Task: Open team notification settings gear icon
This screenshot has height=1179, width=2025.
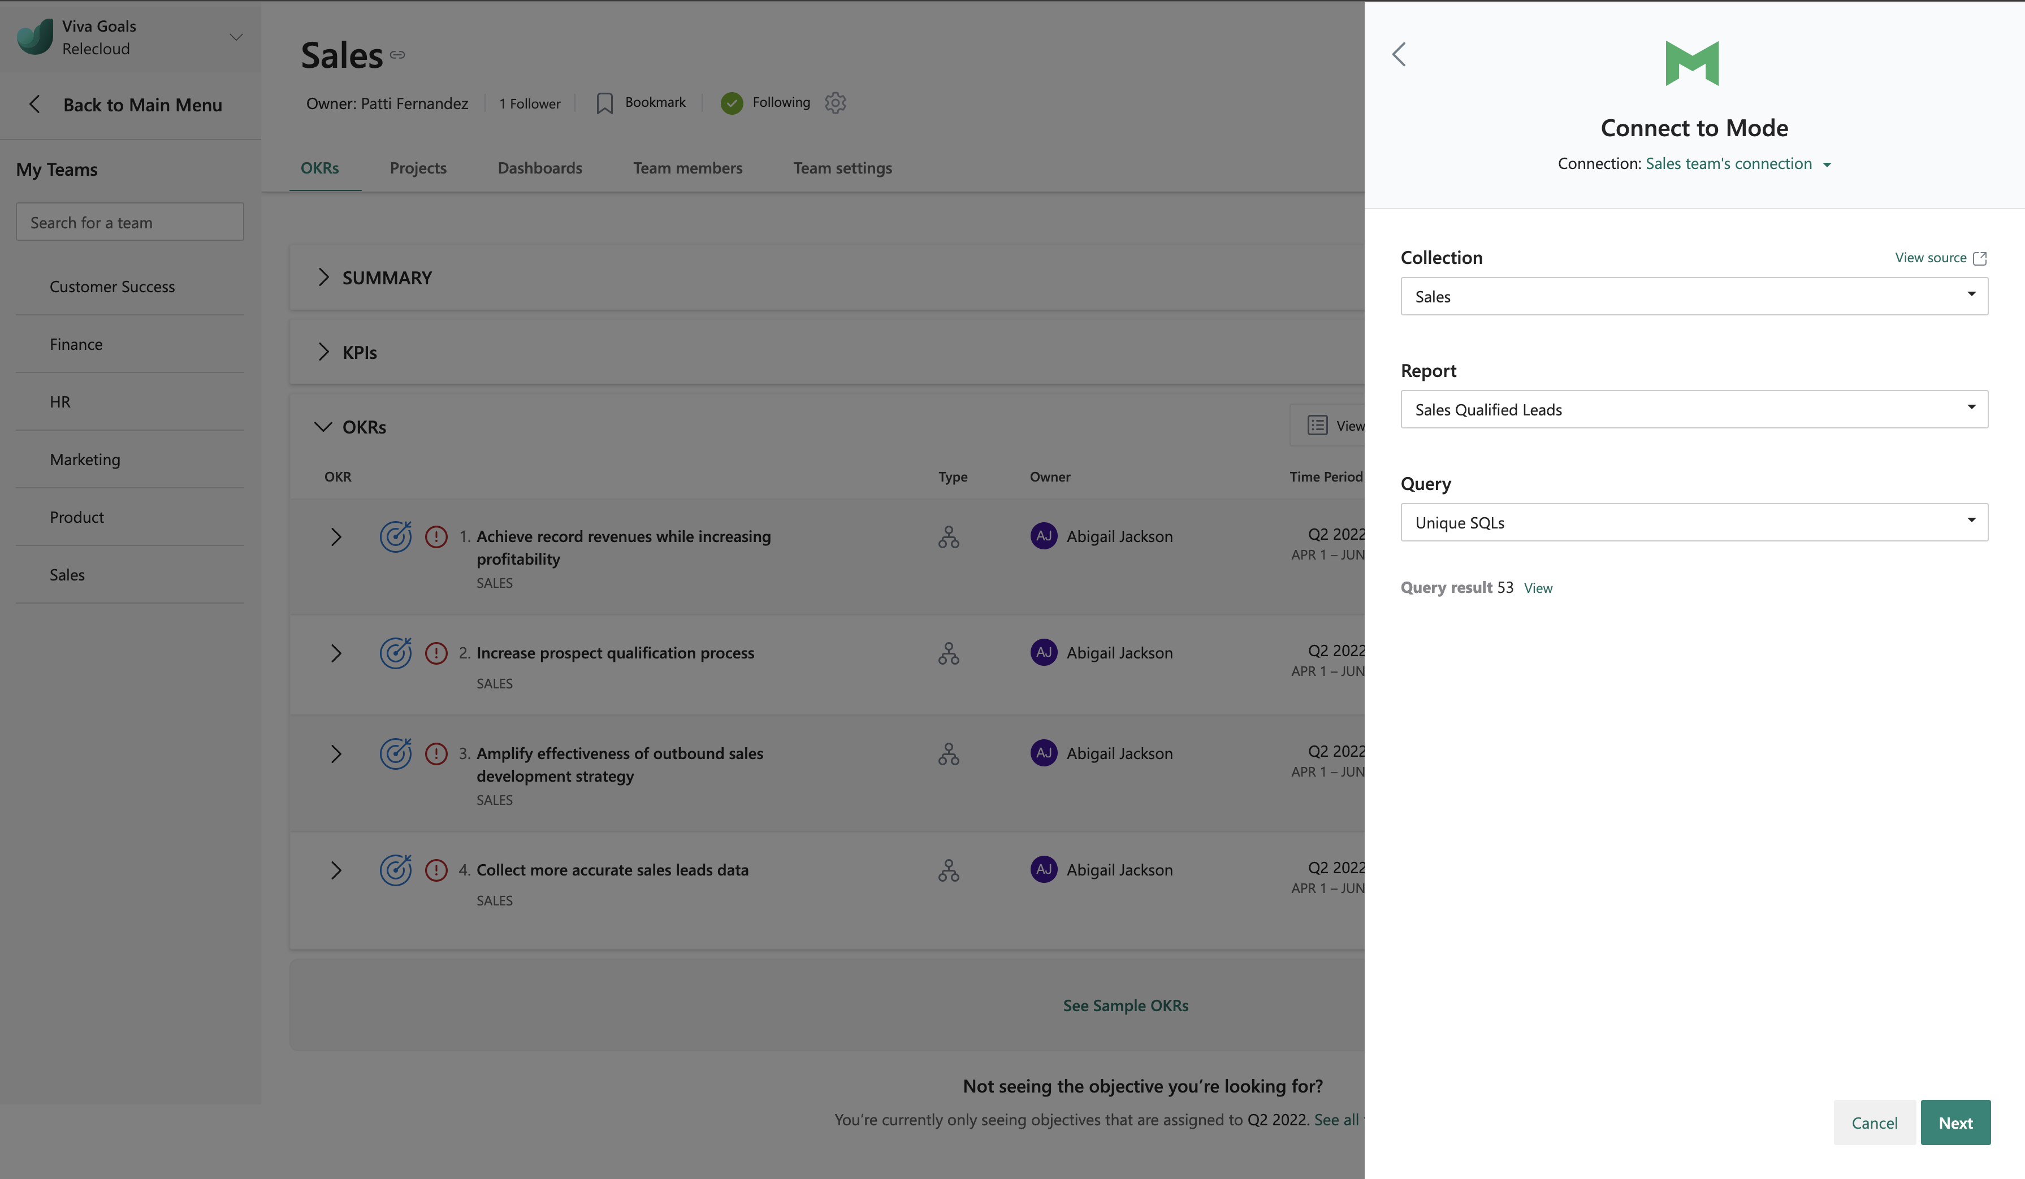Action: (835, 103)
